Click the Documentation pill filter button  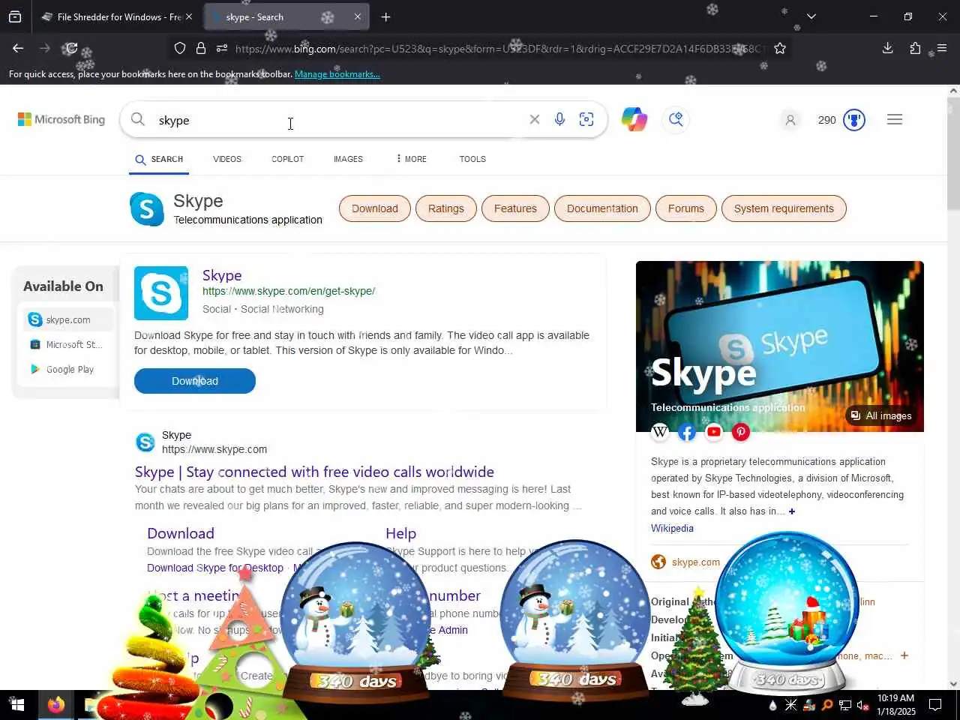(x=602, y=208)
